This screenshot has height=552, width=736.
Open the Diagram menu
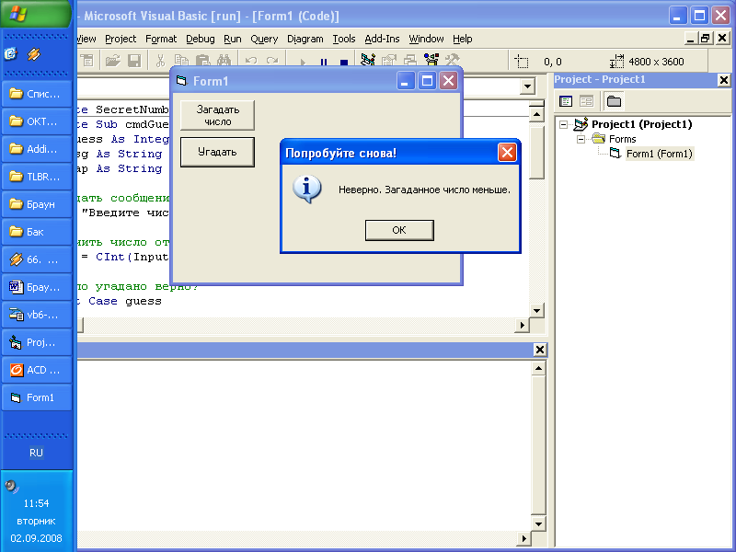[305, 39]
